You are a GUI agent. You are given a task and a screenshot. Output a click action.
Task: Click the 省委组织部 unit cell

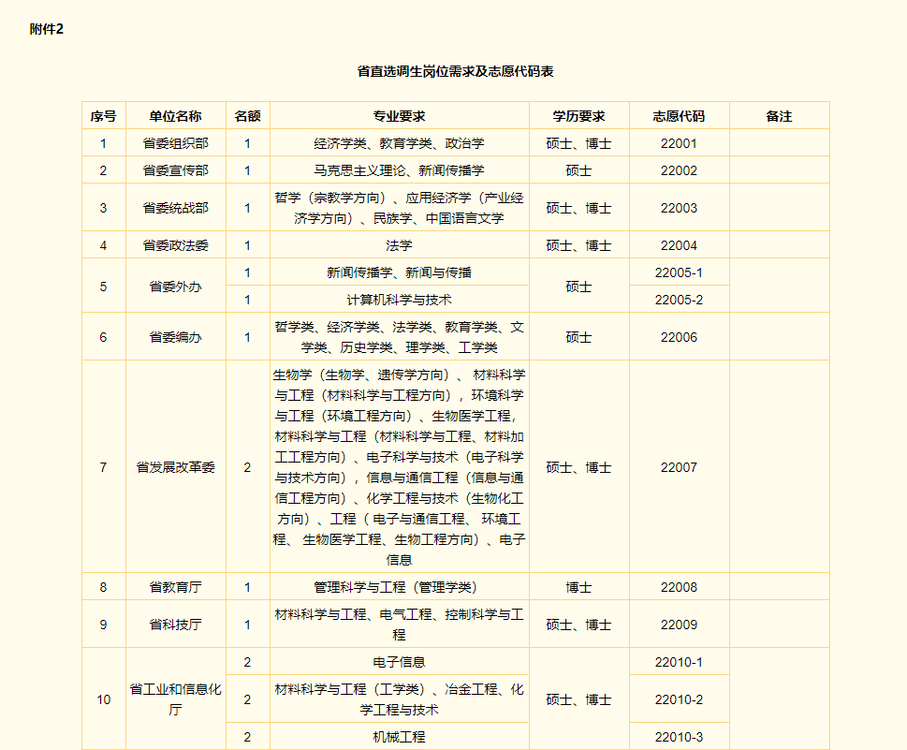click(175, 143)
